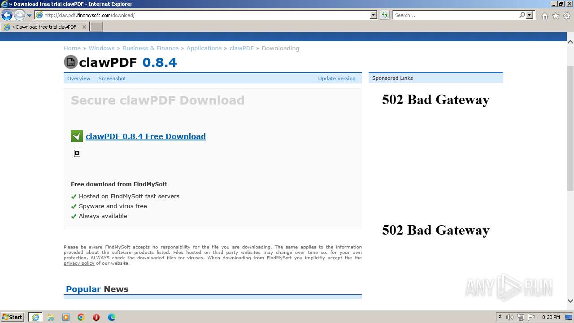
Task: Click the green download arrow icon
Action: click(x=77, y=136)
